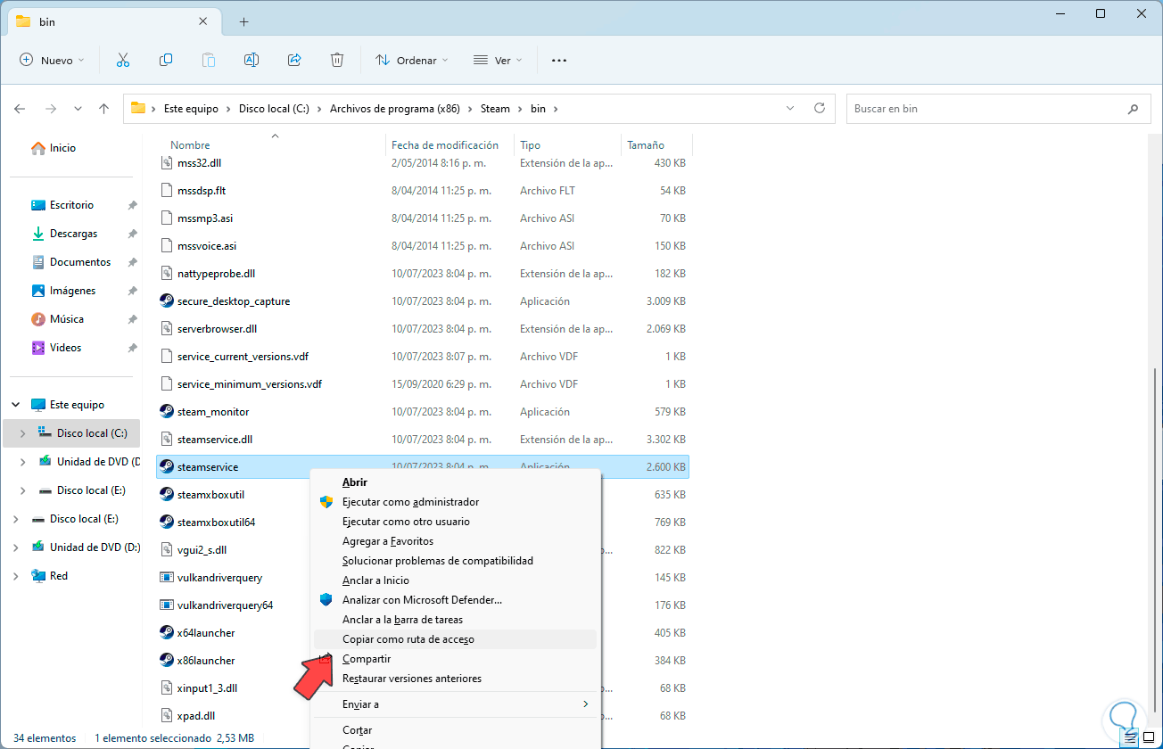The width and height of the screenshot is (1163, 749).
Task: Click the Share icon in toolbar
Action: click(294, 60)
